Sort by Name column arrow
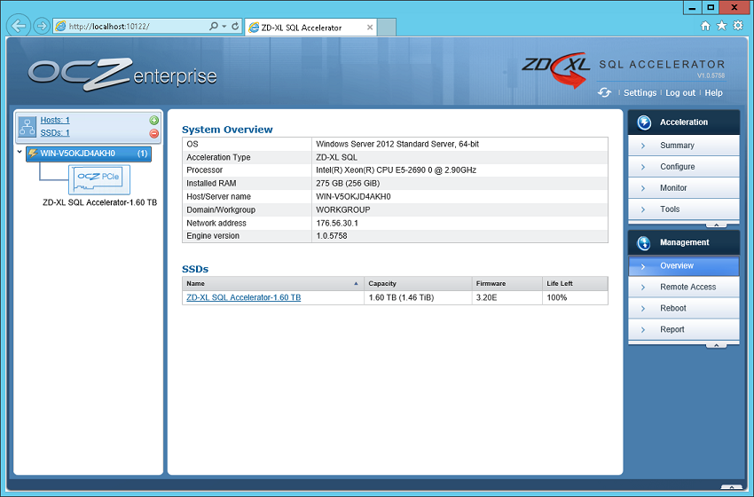Screen dimensions: 754x497 tap(356, 283)
